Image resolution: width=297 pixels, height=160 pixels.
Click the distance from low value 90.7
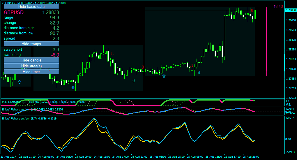point(54,33)
